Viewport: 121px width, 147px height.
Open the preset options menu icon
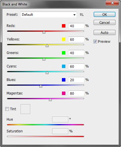point(82,15)
